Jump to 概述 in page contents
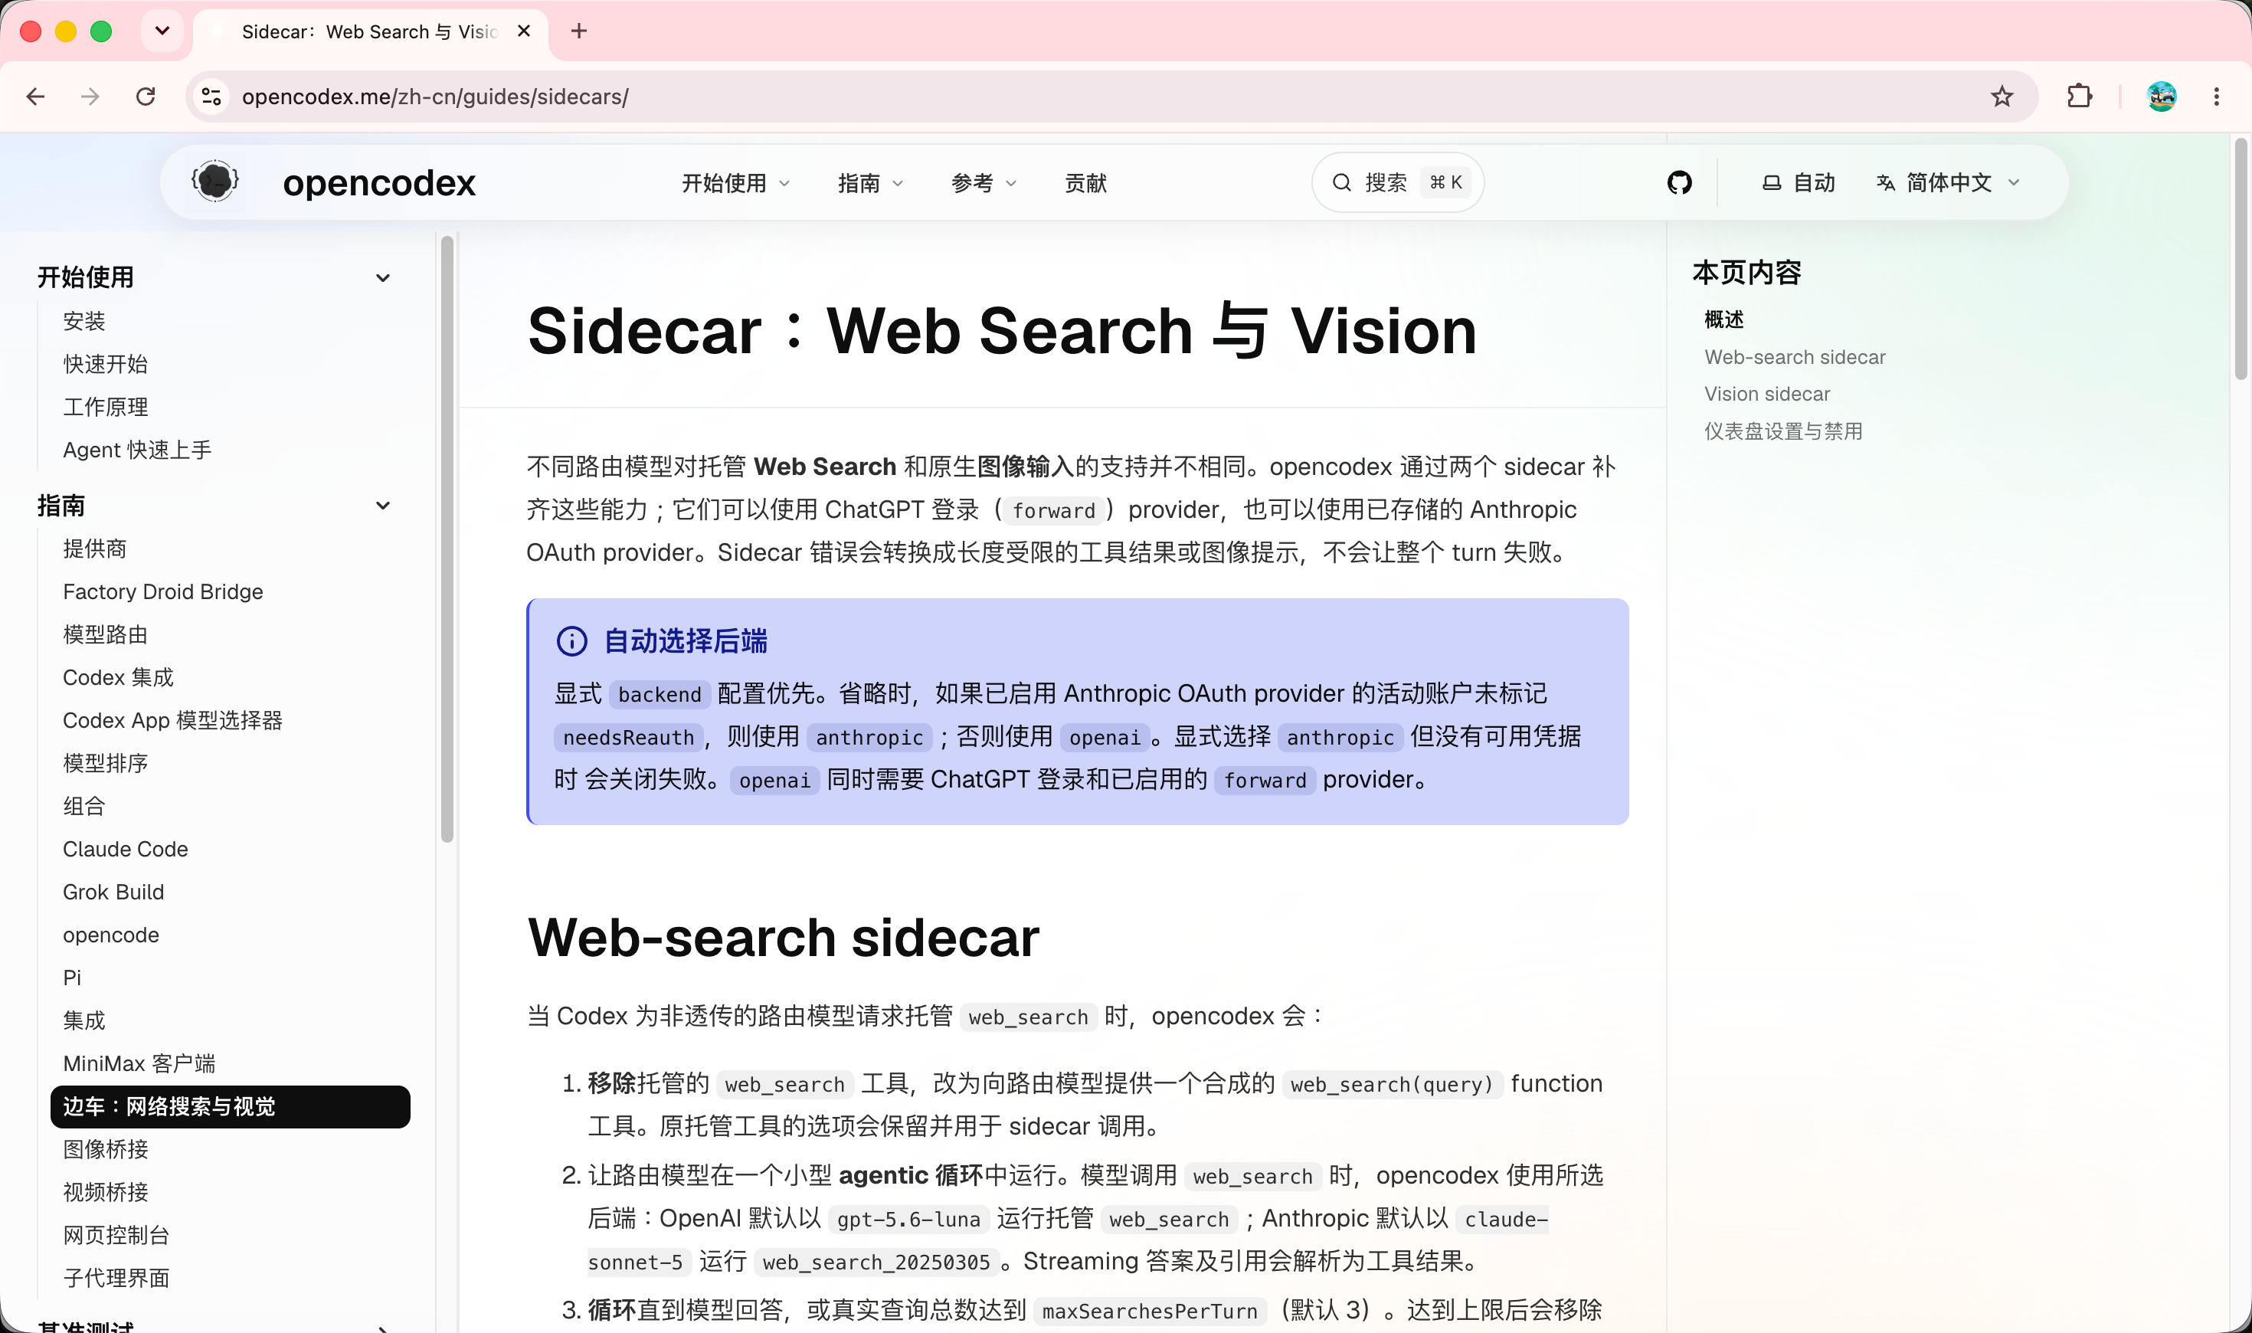 pyautogui.click(x=1724, y=319)
